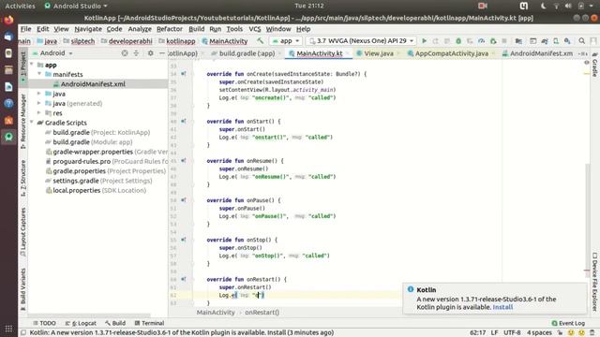The height and width of the screenshot is (337, 600).
Task: Toggle the Device File Explorer side tab
Action: 595,282
